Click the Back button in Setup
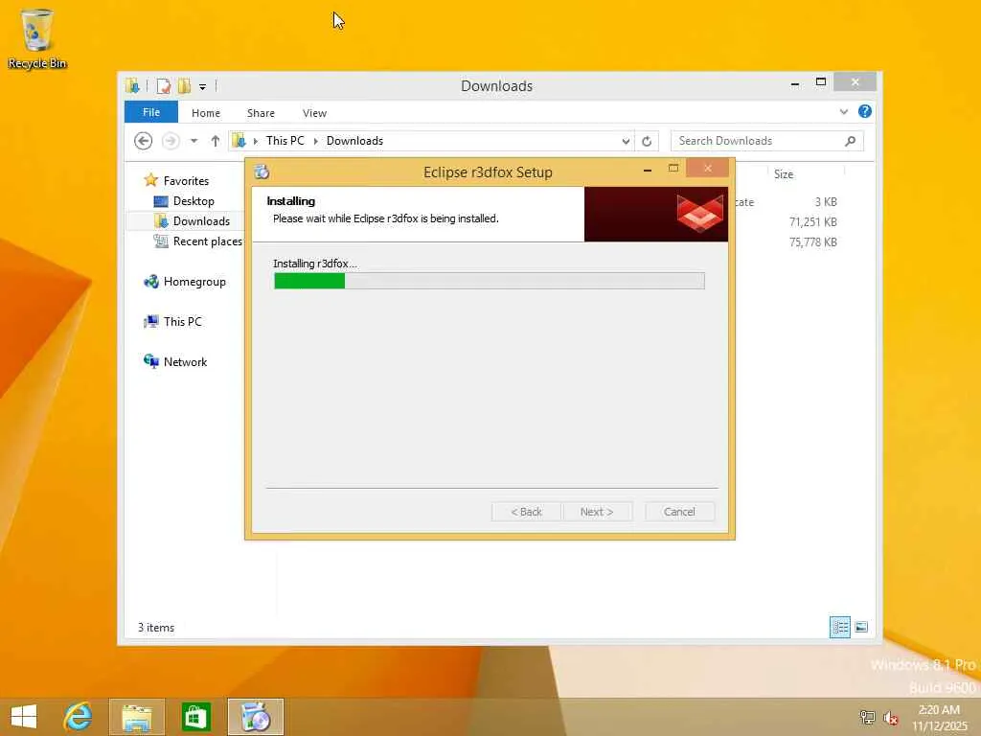The width and height of the screenshot is (981, 736). 526,512
